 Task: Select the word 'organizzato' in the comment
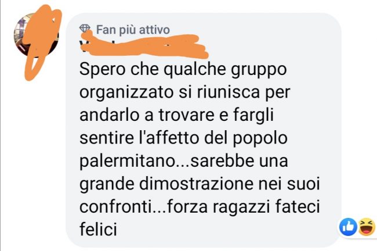(x=126, y=93)
